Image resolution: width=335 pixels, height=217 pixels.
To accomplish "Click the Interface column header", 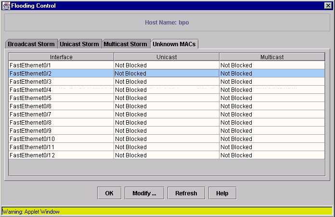I will tap(61, 57).
